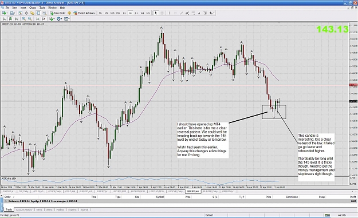The width and height of the screenshot is (358, 218).
Task: Select the H1 timeframe button
Action: coord(124,13)
